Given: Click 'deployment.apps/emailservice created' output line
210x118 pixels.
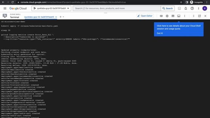Looking at the screenshot, I should (22, 68).
